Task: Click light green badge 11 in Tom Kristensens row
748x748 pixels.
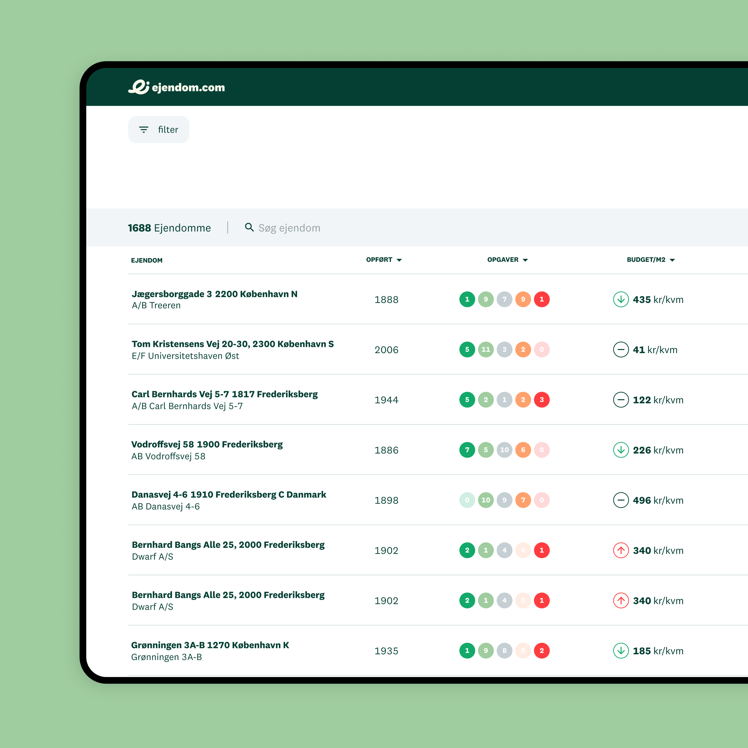Action: point(486,350)
